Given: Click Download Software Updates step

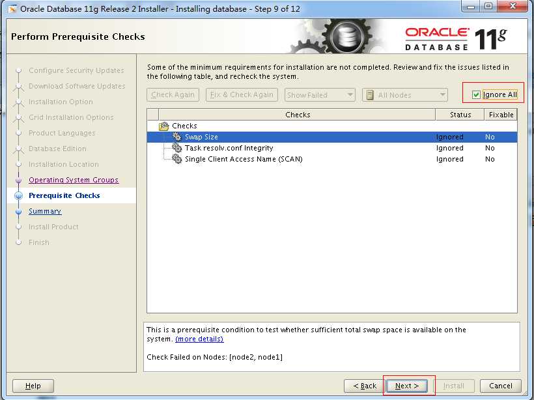Looking at the screenshot, I should pyautogui.click(x=77, y=86).
